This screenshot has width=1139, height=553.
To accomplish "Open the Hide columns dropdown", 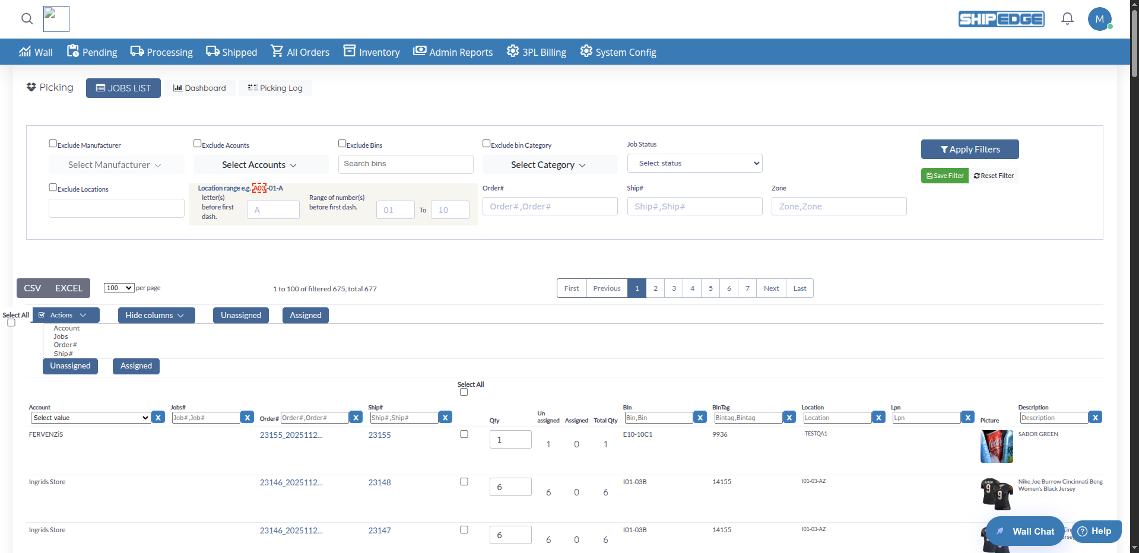I will coord(156,315).
